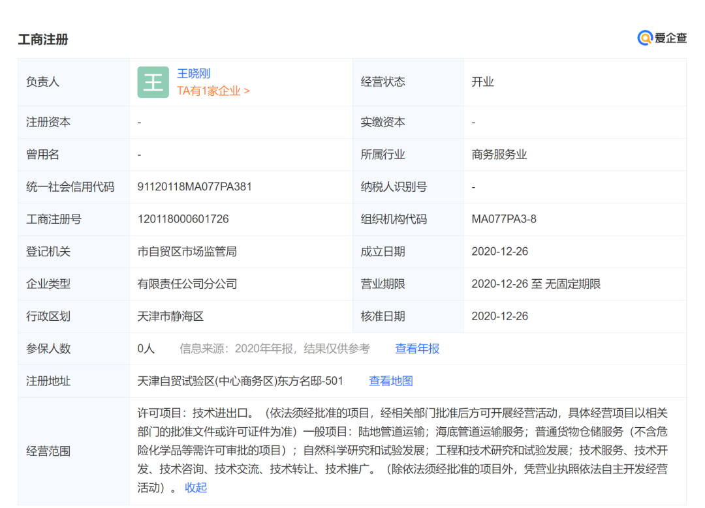Click the 经营状态 value 开业
Image resolution: width=705 pixels, height=508 pixels.
click(x=482, y=82)
